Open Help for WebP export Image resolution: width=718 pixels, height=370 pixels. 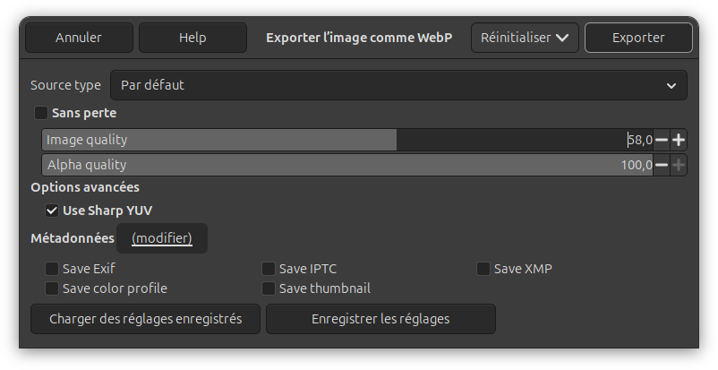coord(192,38)
